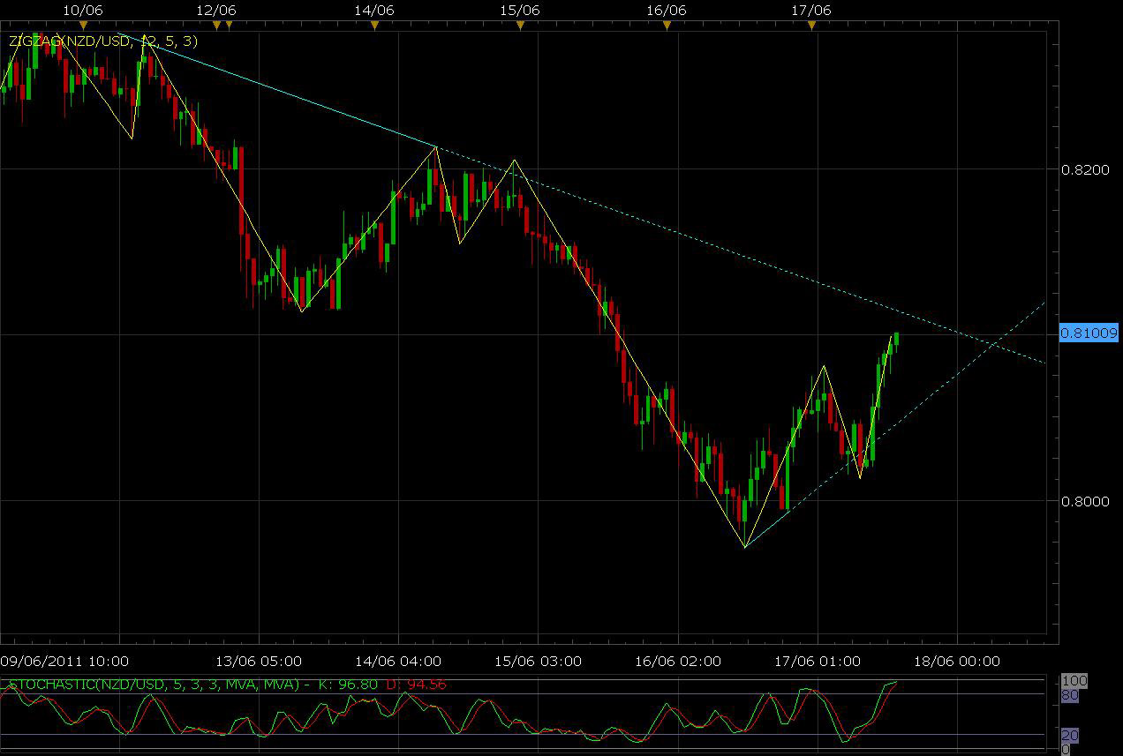Image resolution: width=1123 pixels, height=756 pixels.
Task: Click the triangle marker under 14/06
Action: tap(374, 26)
